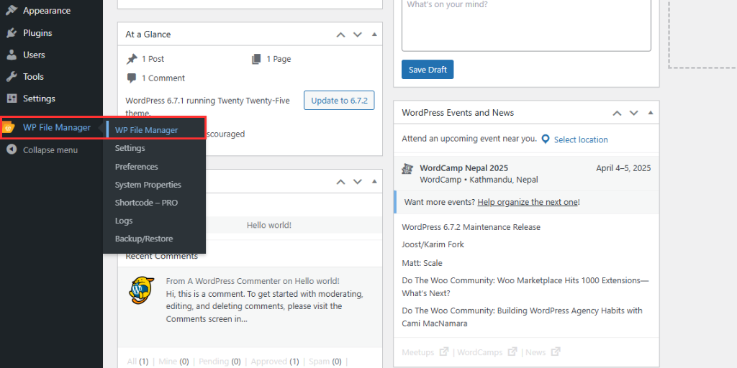Click external link icon beside Meetups
This screenshot has height=368, width=737.
[x=443, y=351]
